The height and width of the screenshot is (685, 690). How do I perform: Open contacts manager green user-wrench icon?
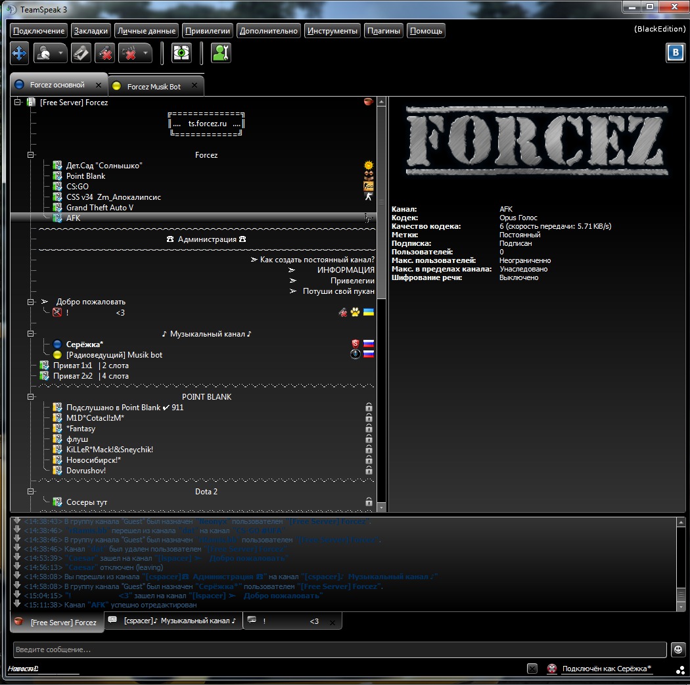(221, 53)
